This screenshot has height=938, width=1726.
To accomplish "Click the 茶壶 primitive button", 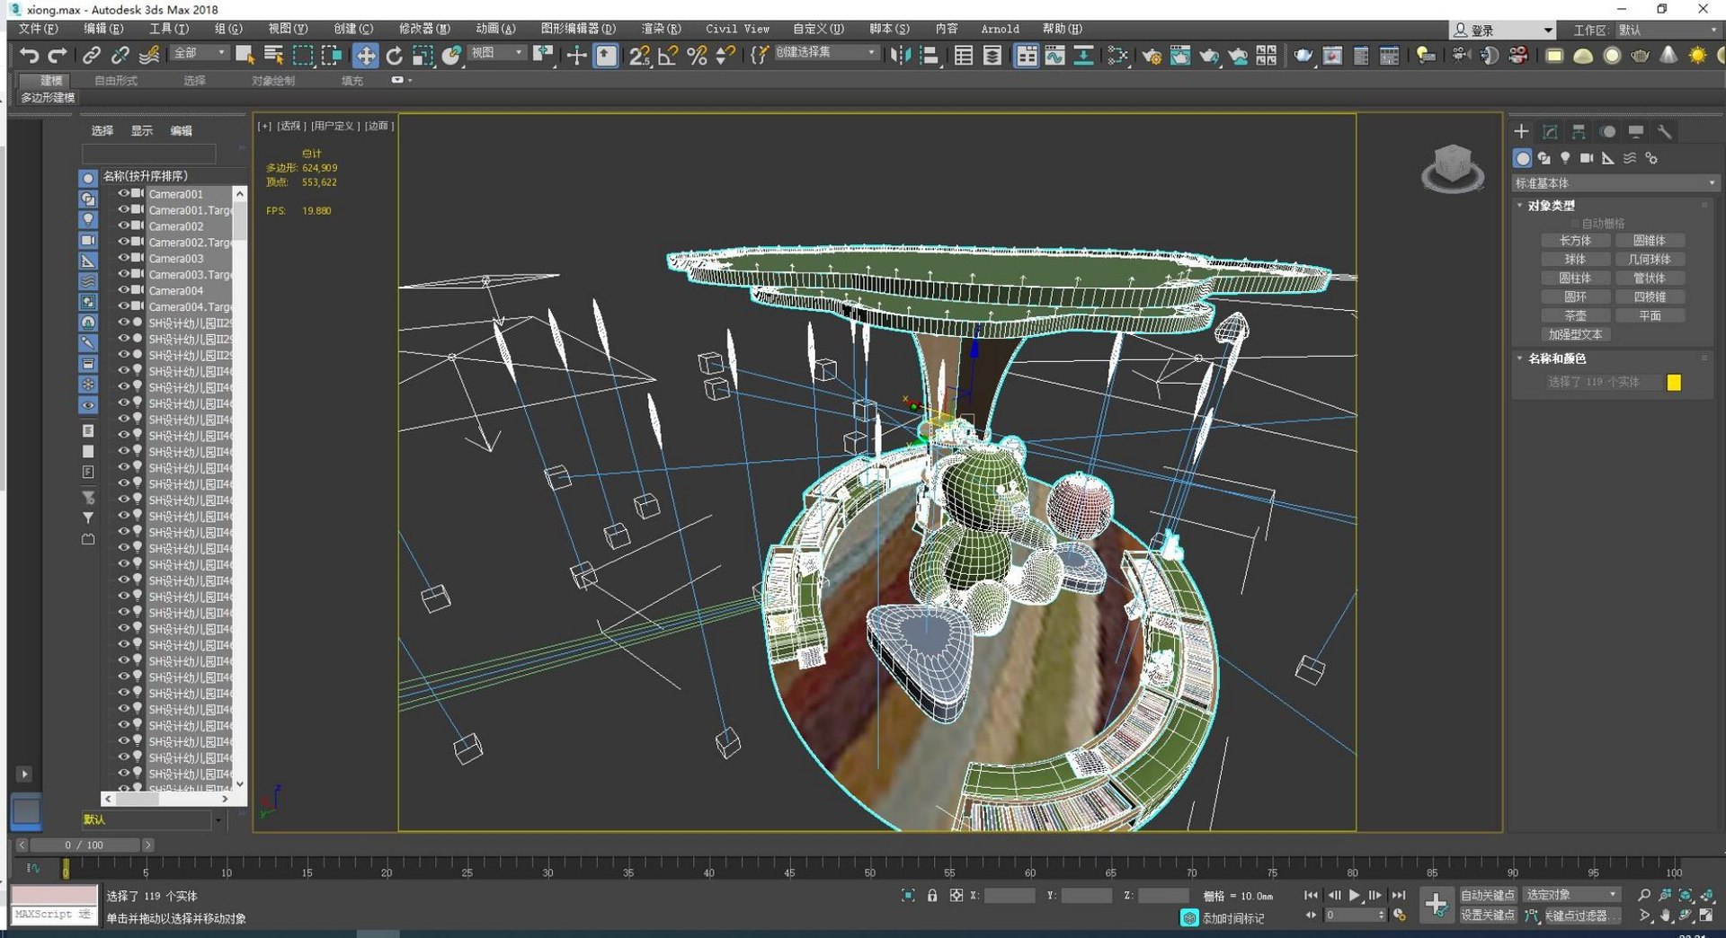I will click(x=1575, y=315).
